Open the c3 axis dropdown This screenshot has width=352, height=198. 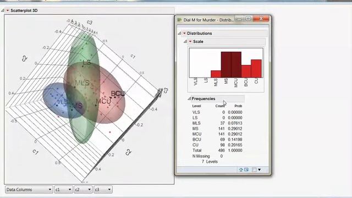click(103, 189)
